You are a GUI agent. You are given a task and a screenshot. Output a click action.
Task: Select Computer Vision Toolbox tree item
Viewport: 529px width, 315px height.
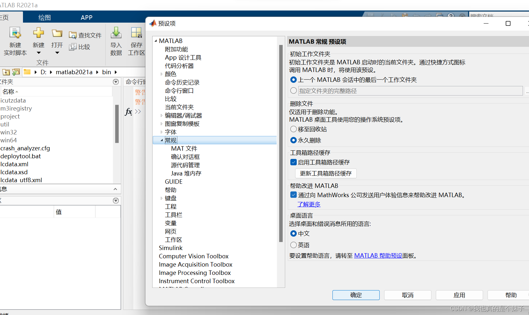(x=194, y=256)
